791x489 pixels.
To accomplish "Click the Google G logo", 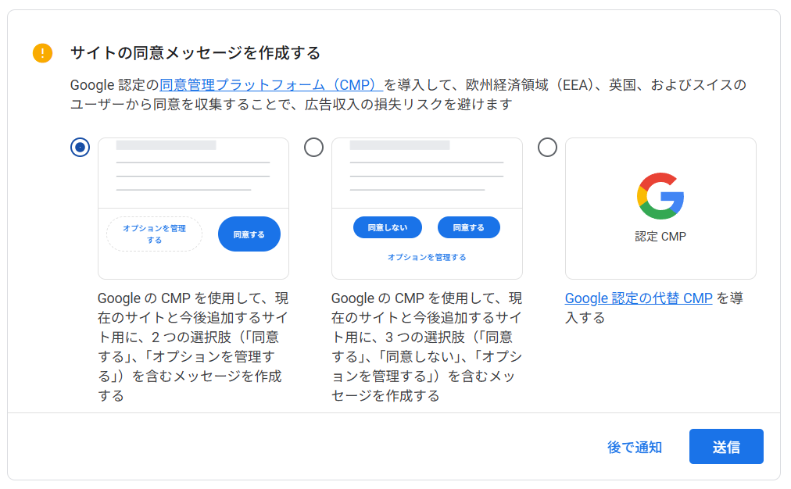I will [x=660, y=196].
